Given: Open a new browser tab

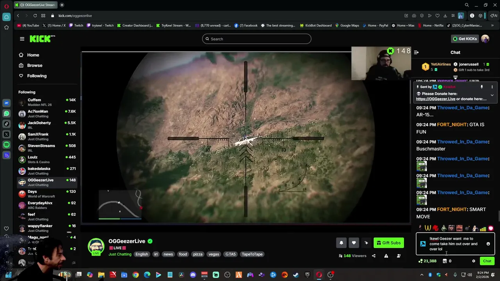Looking at the screenshot, I should click(62, 5).
